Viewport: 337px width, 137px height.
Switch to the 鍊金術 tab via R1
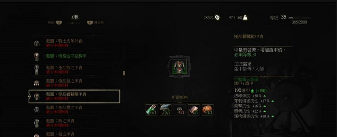tap(95, 22)
